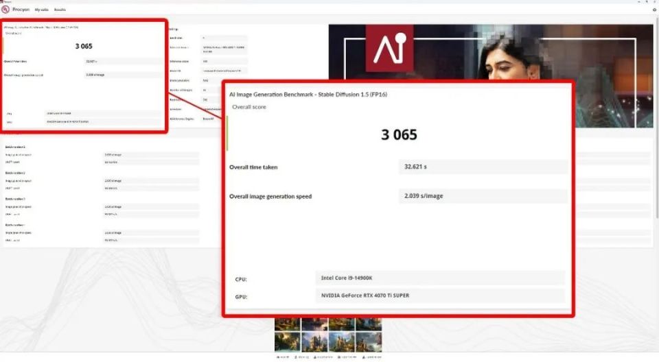The height and width of the screenshot is (362, 659).
Task: Select the Batch number 3 heading
Action: pyautogui.click(x=15, y=199)
